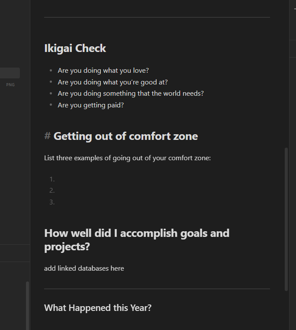Click the highlighted item in the left sidebar
Screen dimensions: 296x330
(x=10, y=73)
